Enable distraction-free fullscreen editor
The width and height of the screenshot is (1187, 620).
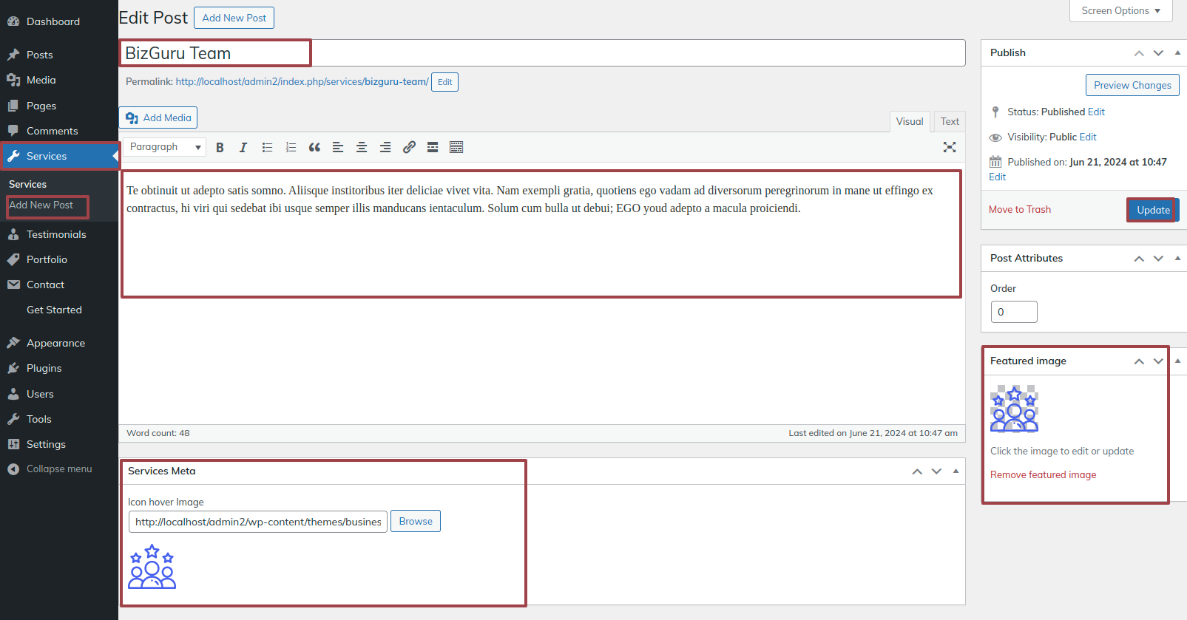(x=950, y=147)
